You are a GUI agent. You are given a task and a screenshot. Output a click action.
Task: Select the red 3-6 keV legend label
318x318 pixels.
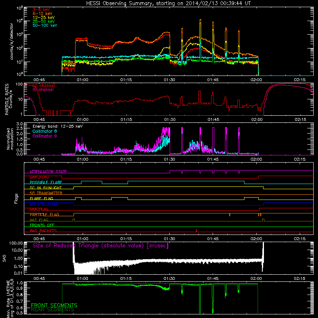[41, 10]
